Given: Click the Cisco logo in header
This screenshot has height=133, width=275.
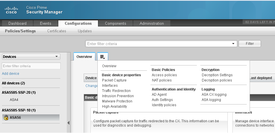Looking at the screenshot, I should click(x=11, y=10).
